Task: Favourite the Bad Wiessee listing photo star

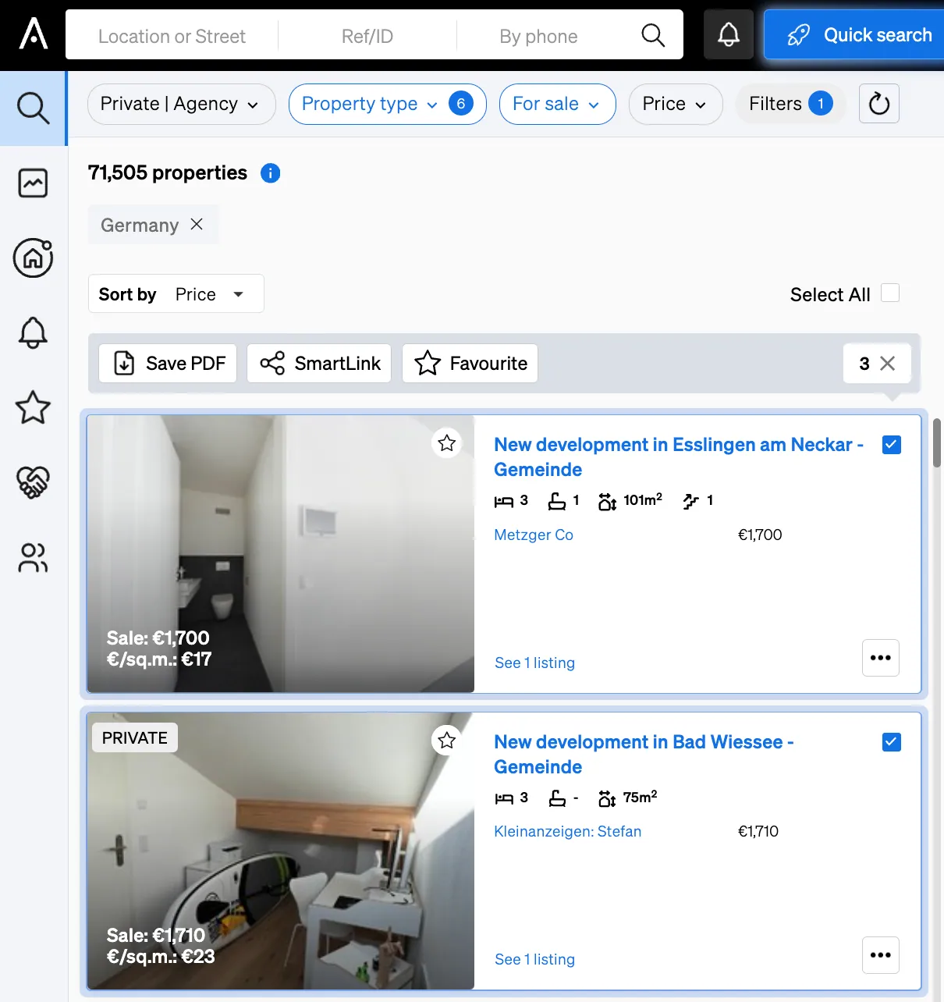Action: [447, 740]
